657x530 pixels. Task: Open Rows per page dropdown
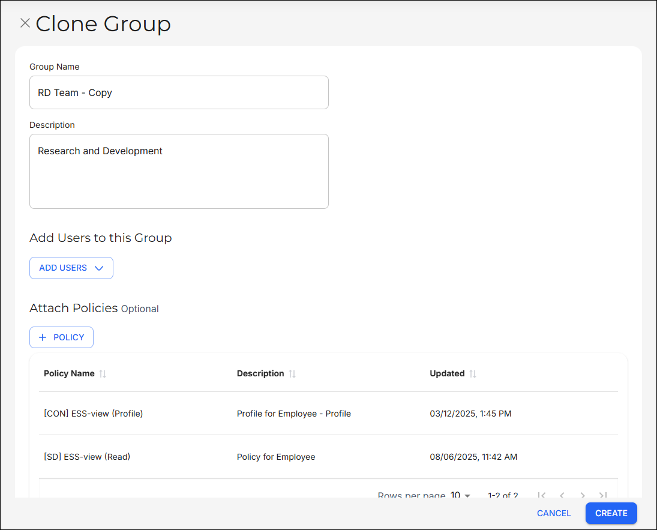[460, 495]
